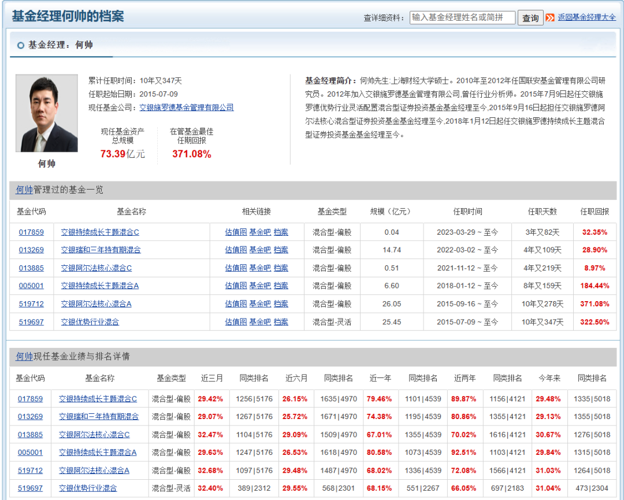This screenshot has height=500, width=624.
Task: Open fund code 519712 in performance table
Action: pos(30,470)
